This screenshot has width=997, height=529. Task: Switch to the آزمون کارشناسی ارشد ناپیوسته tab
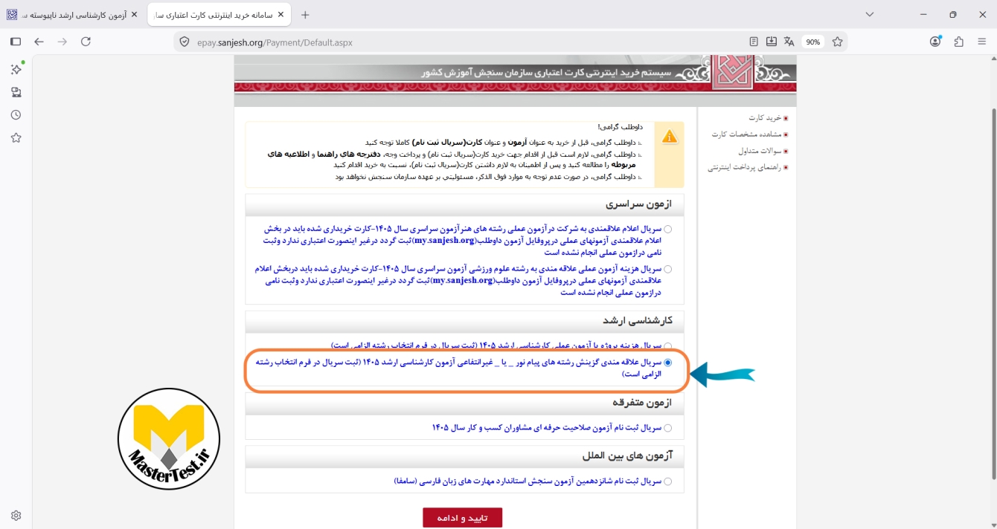click(x=73, y=15)
